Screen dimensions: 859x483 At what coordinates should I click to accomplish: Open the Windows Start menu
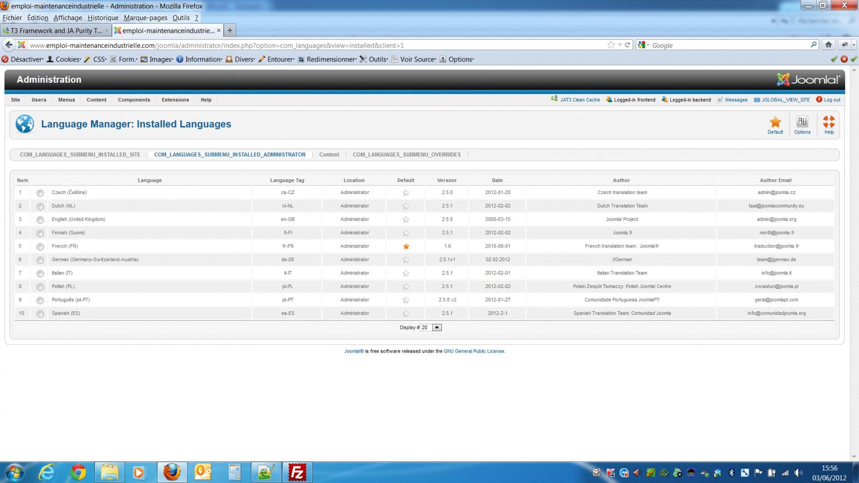14,472
